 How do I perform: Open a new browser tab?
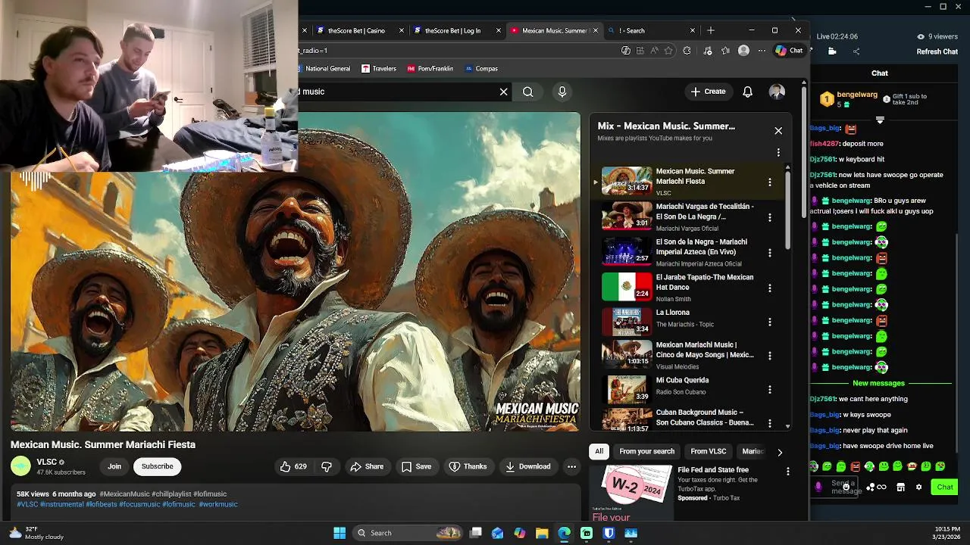coord(711,30)
